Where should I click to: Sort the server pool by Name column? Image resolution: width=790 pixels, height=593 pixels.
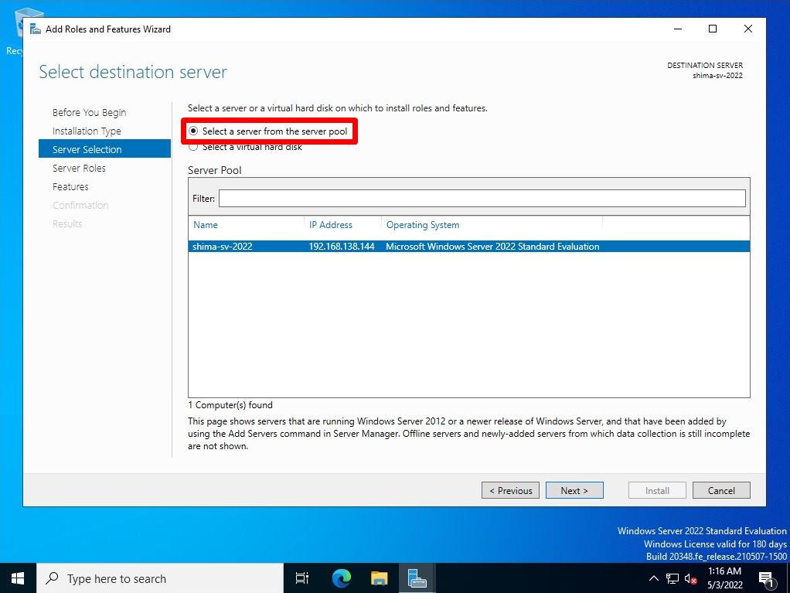[x=206, y=225]
